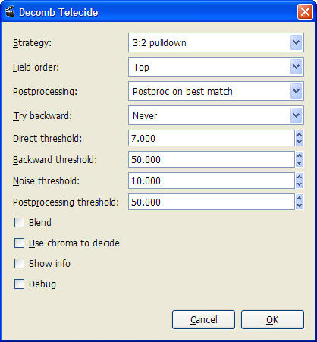This screenshot has width=317, height=342.
Task: Tick Use chroma to decide checkbox
Action: pos(19,243)
